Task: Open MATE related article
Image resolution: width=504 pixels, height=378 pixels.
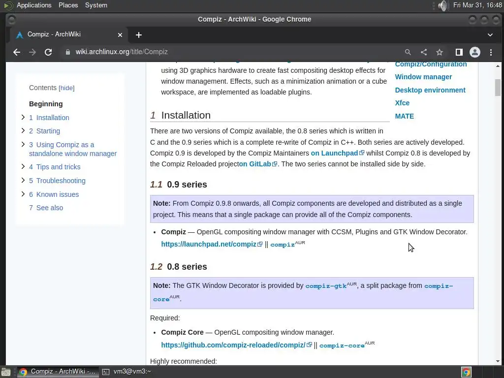Action: (405, 116)
